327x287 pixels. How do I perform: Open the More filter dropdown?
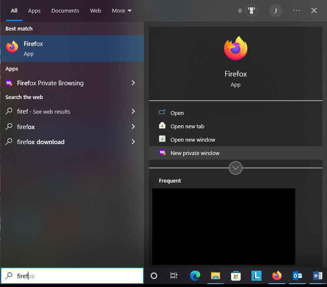[122, 11]
